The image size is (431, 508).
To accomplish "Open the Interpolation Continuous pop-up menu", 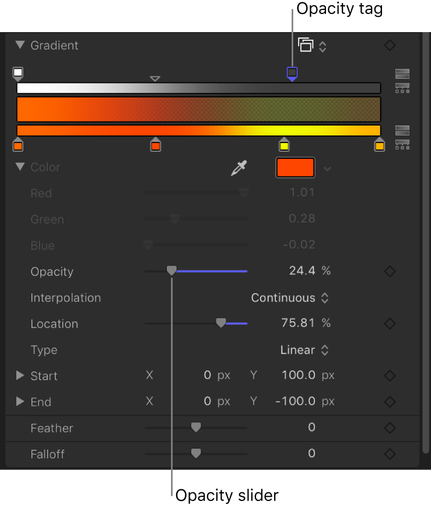I will 290,298.
